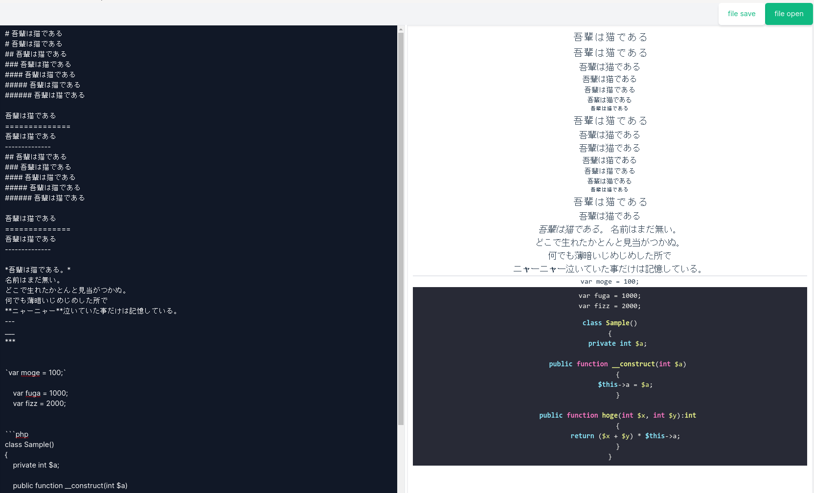Image resolution: width=814 pixels, height=493 pixels.
Task: Click 'class Sample()' in highlighted preview code
Action: tap(610, 323)
